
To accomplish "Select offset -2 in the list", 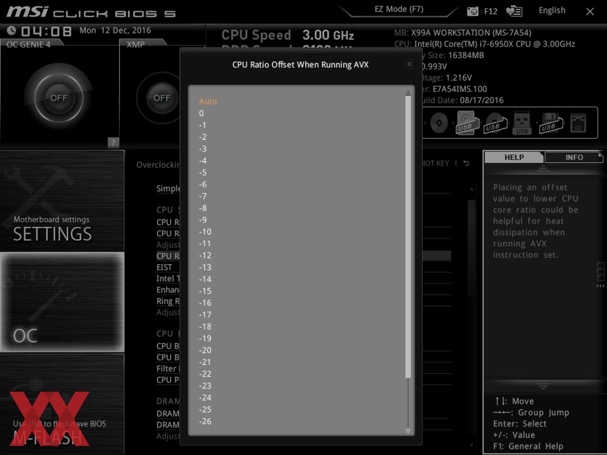I will pyautogui.click(x=203, y=137).
